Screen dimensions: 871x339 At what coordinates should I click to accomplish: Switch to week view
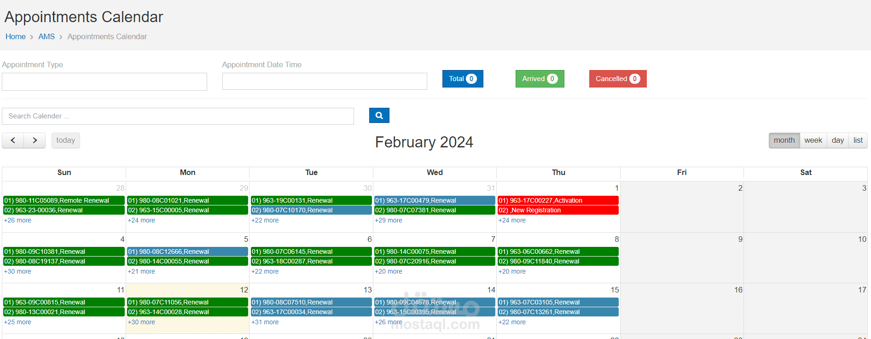813,140
